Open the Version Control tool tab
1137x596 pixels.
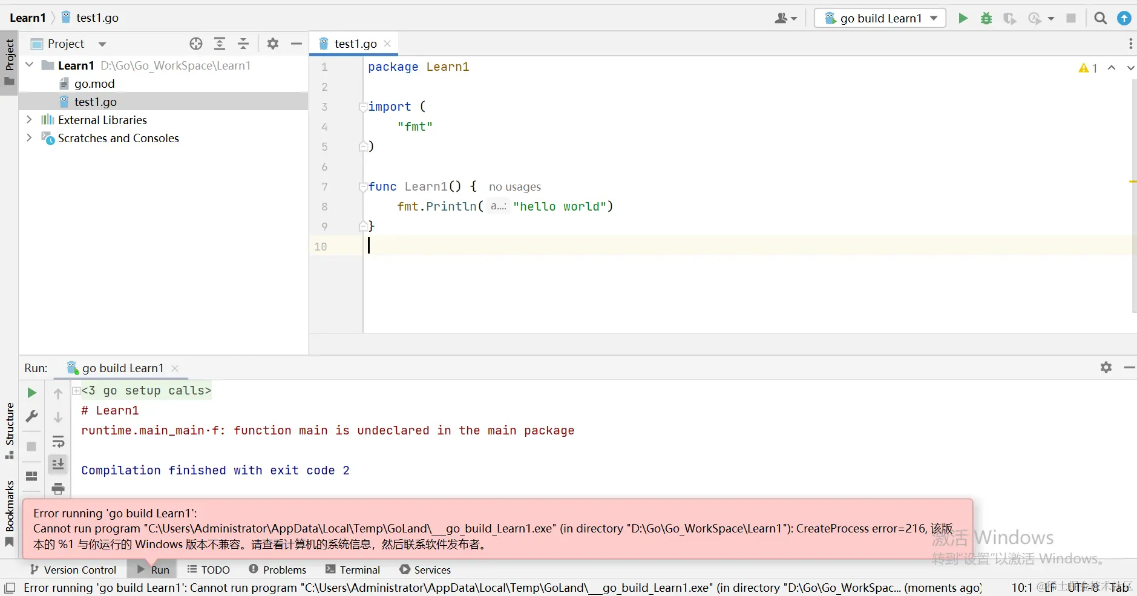coord(73,569)
